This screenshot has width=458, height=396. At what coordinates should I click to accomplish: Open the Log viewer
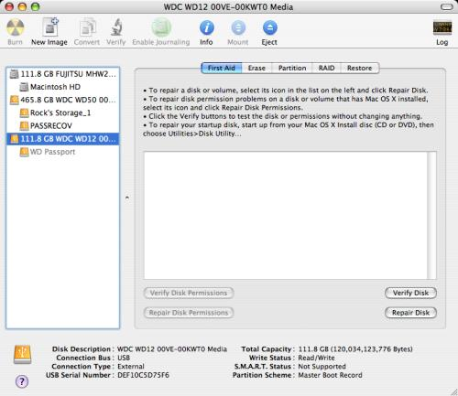[442, 27]
